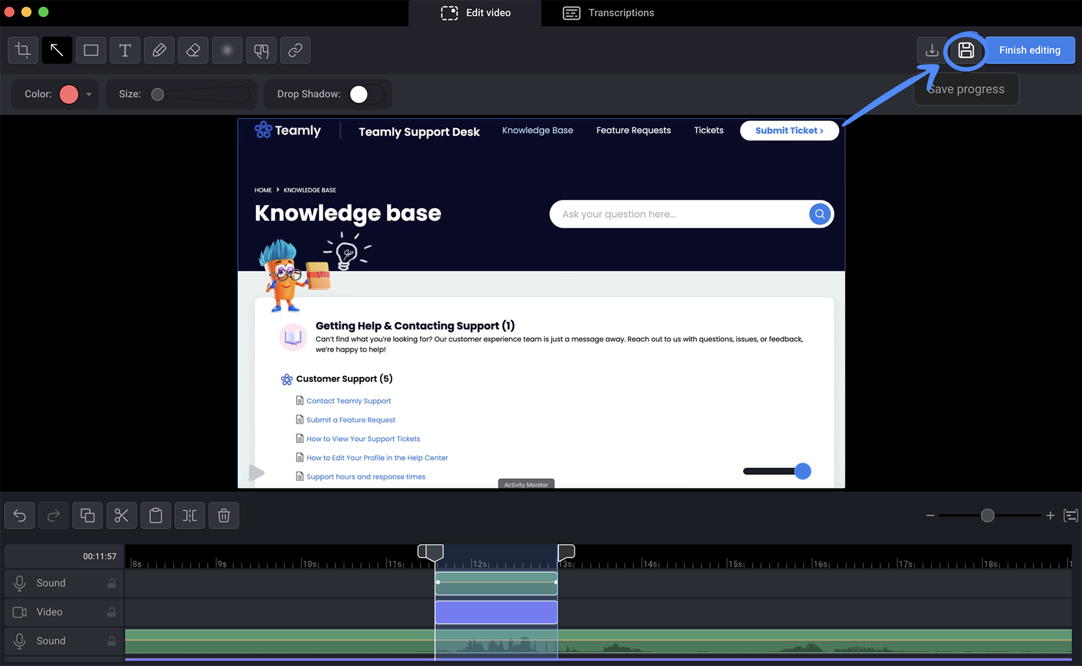Redo the timeline action
The height and width of the screenshot is (666, 1082).
(x=54, y=515)
